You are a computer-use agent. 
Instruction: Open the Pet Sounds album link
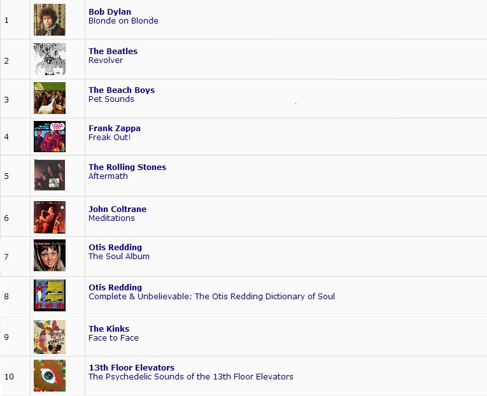[111, 99]
